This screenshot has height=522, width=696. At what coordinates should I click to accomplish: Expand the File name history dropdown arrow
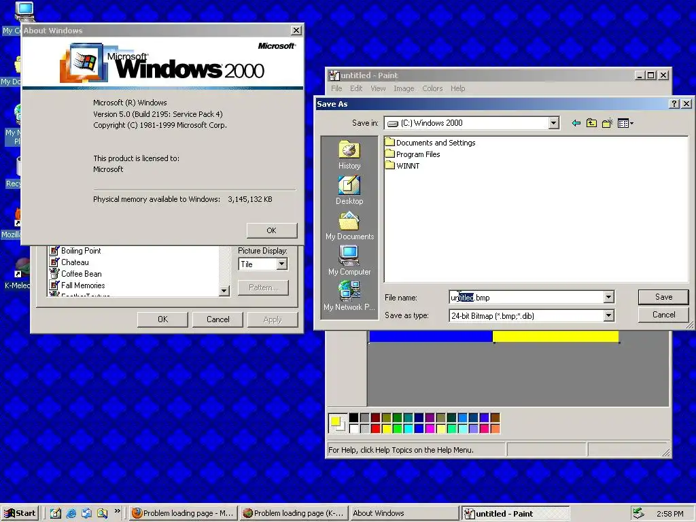[608, 297]
